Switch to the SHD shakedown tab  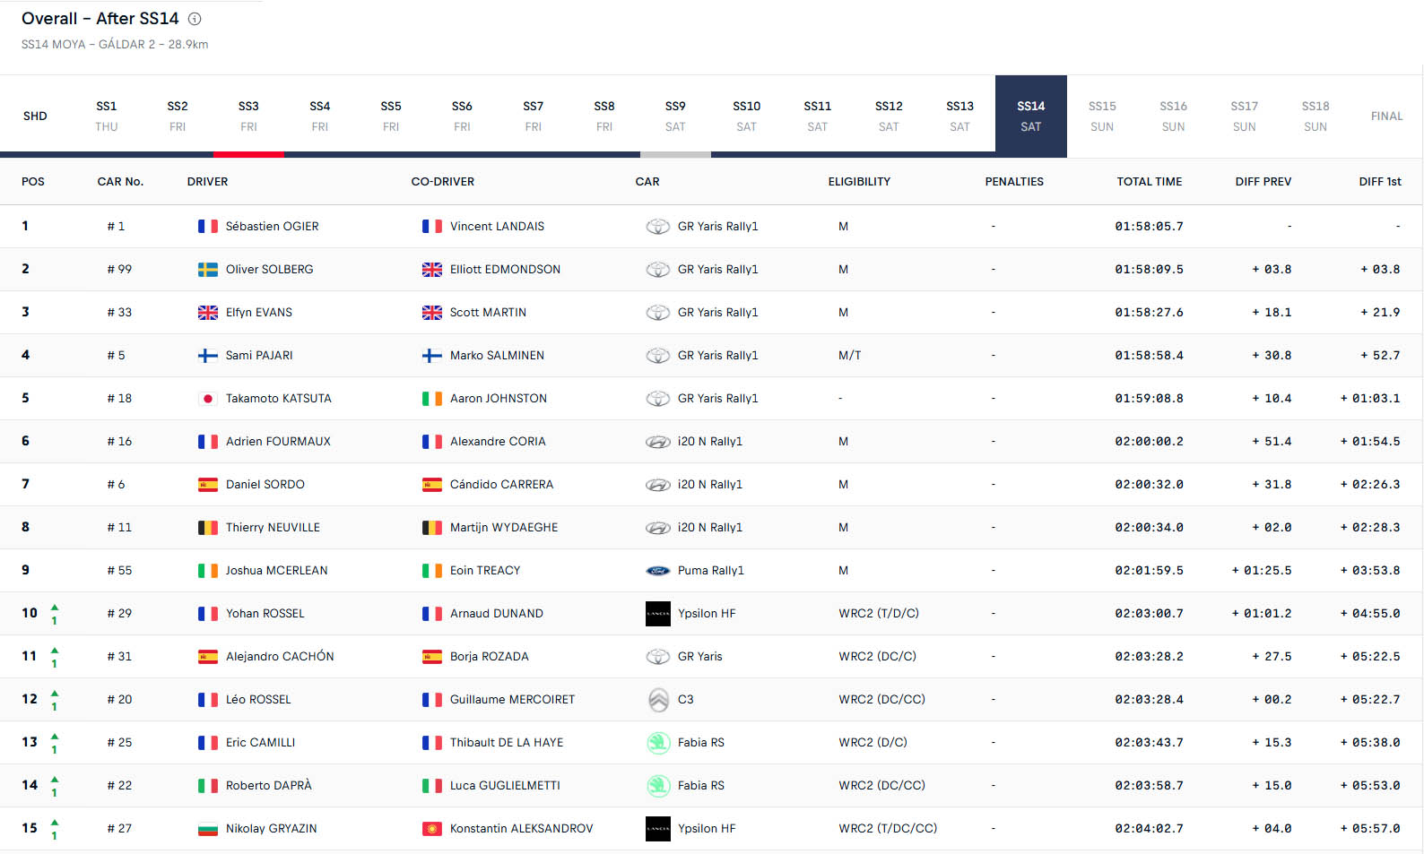click(x=35, y=116)
